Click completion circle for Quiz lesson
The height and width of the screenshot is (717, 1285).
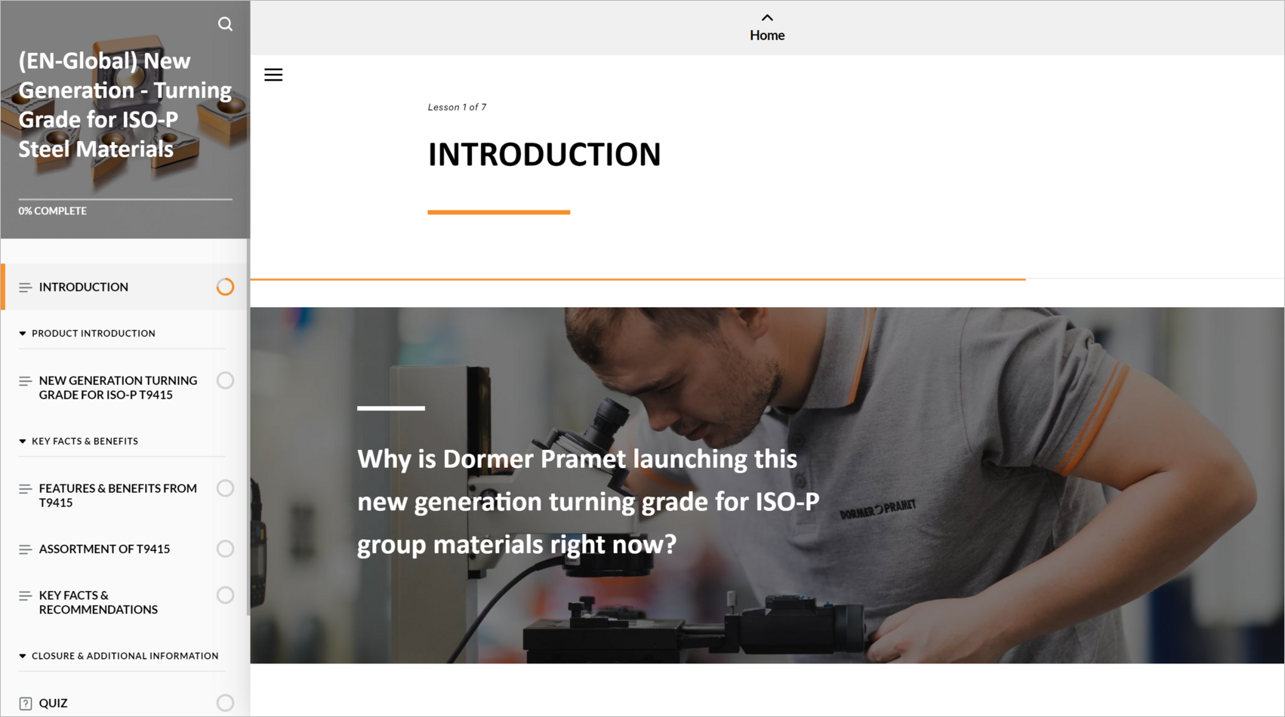tap(225, 703)
